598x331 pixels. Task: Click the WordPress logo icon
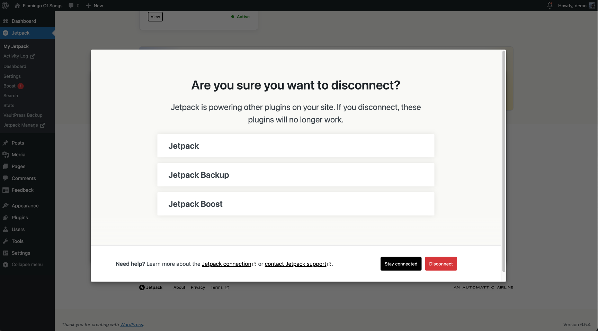click(x=5, y=6)
